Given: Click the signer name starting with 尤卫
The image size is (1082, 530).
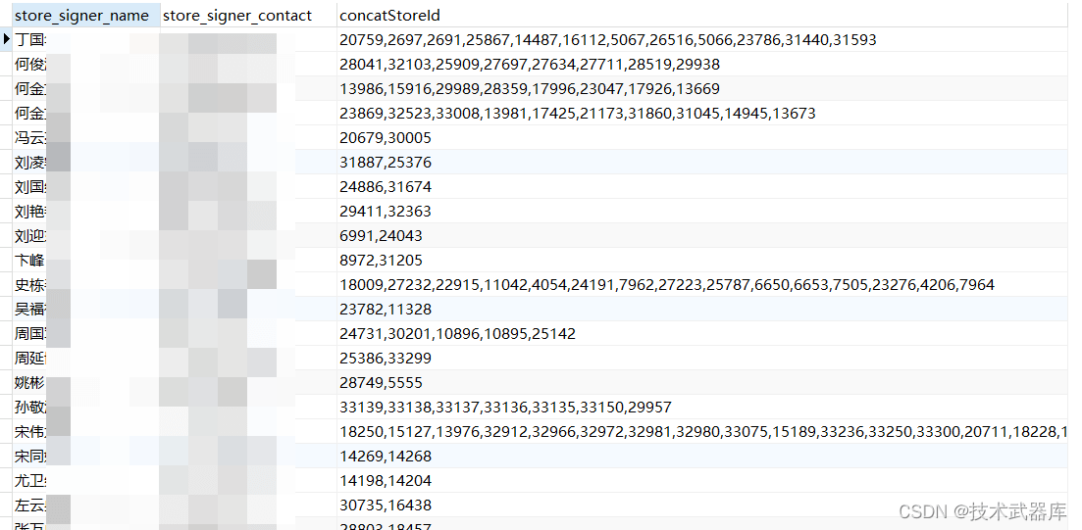Looking at the screenshot, I should point(31,480).
